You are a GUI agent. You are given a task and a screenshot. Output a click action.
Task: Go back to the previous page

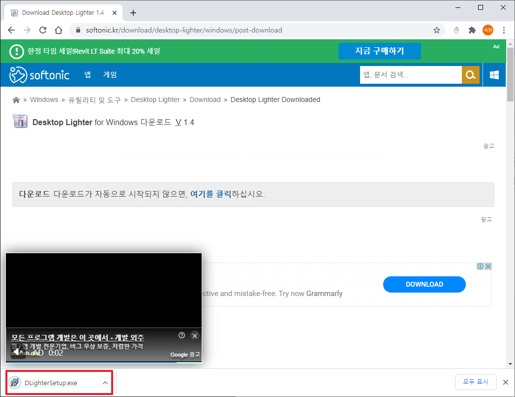tap(11, 30)
